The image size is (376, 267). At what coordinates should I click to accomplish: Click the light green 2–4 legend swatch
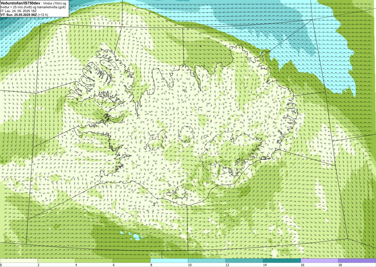[56, 261]
